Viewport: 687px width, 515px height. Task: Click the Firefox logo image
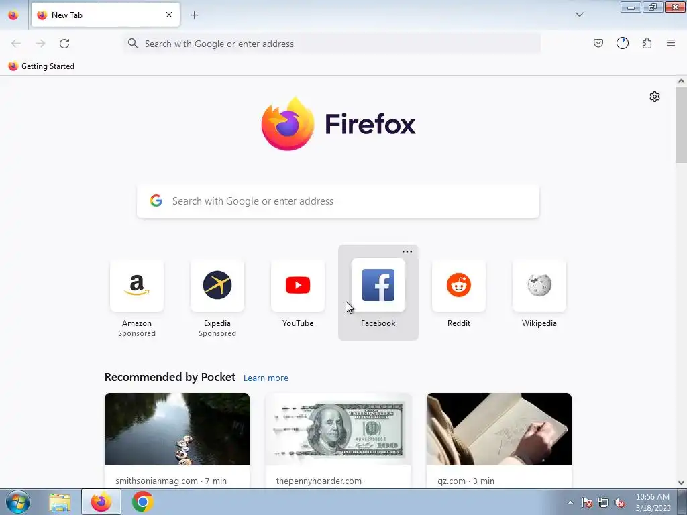(x=287, y=123)
